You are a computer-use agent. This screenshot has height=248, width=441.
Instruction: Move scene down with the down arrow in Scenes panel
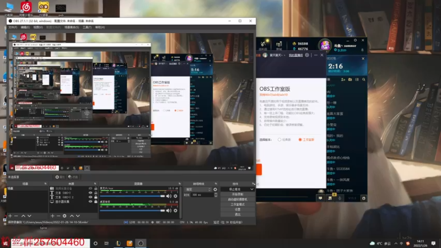click(x=29, y=216)
